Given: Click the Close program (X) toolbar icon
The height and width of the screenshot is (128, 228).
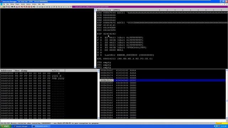Looking at the screenshot, I should pyautogui.click(x=14, y=7).
